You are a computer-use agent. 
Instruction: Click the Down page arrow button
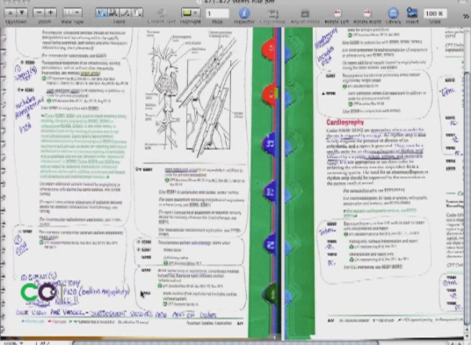(x=22, y=13)
